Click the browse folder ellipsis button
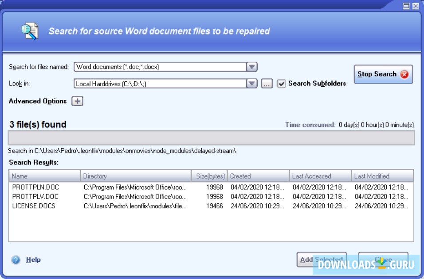424x279 pixels. tap(267, 84)
